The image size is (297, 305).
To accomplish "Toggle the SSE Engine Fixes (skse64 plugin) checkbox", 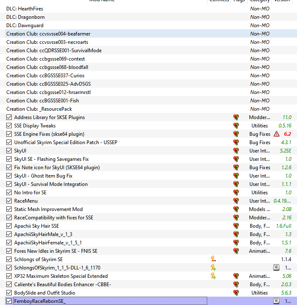I will coord(9,134).
